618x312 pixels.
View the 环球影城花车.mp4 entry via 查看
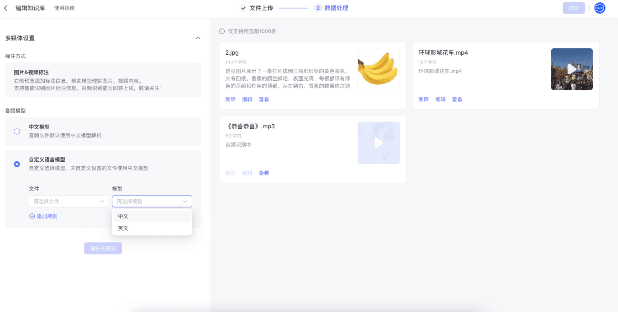[x=457, y=99]
